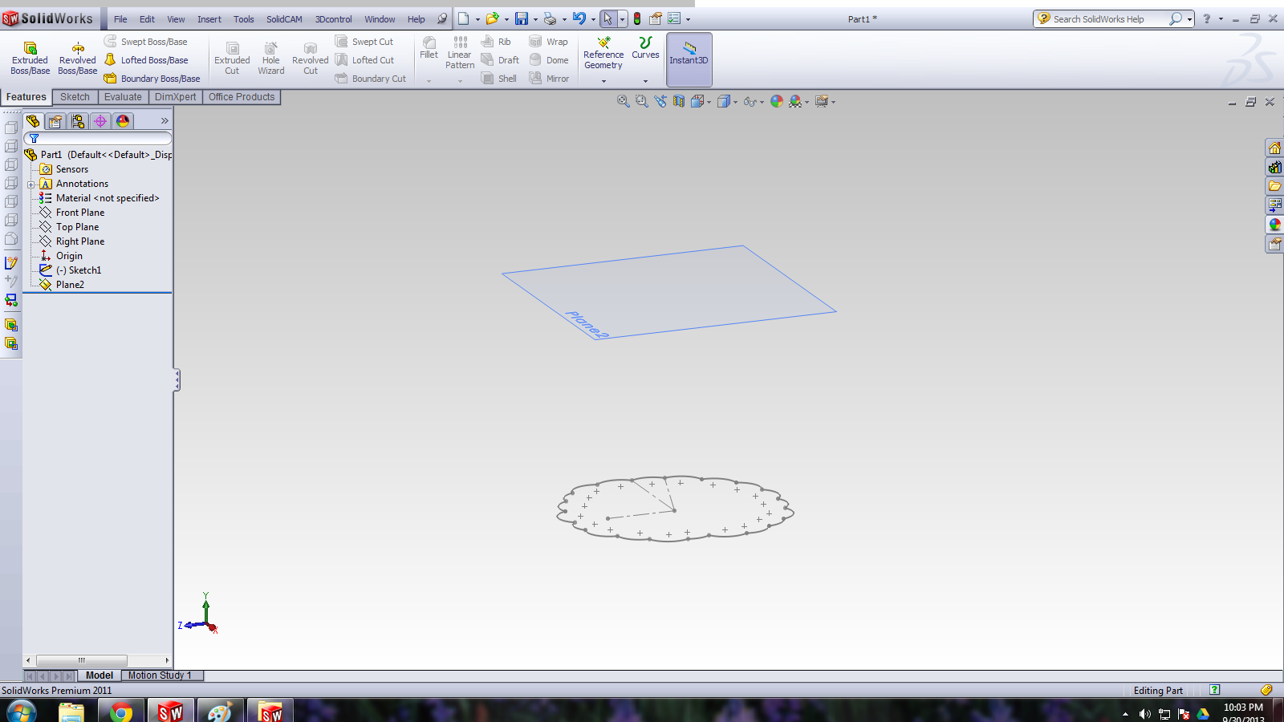Click the Revolved Boss/Base tool

[77, 59]
